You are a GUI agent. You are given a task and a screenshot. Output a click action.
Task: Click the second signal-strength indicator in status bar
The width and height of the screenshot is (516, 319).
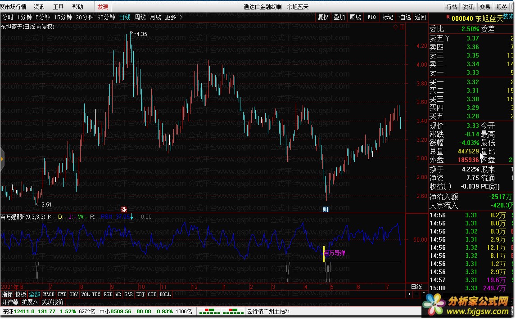pyautogui.click(x=233, y=311)
